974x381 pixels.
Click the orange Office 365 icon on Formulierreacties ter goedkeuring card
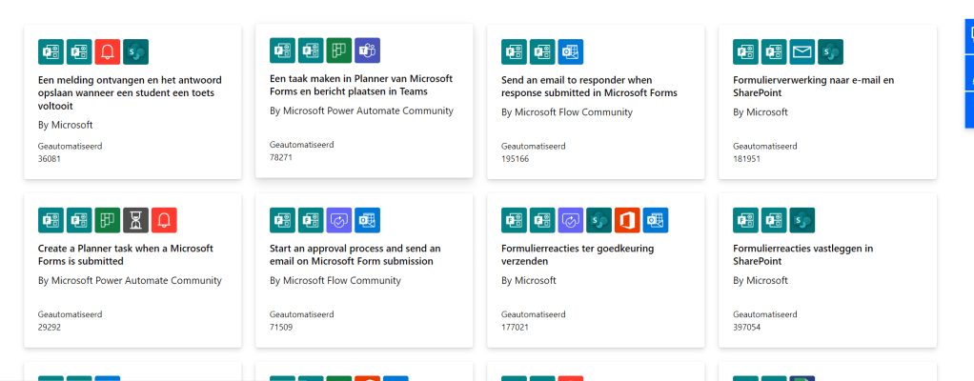(x=626, y=220)
